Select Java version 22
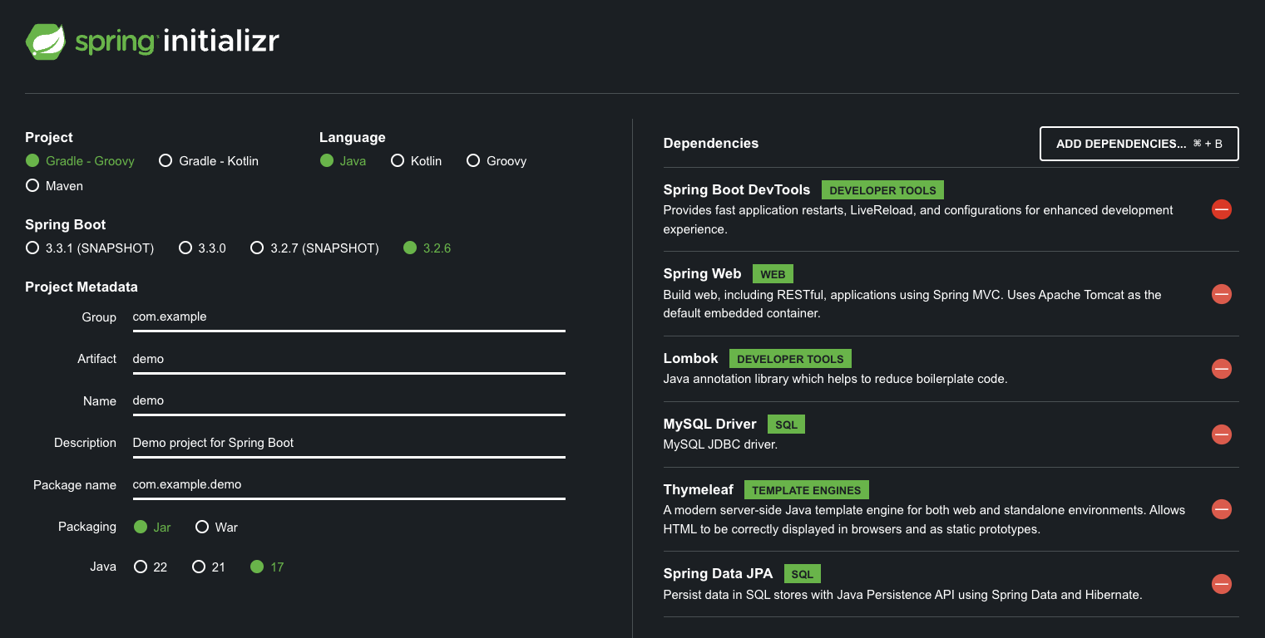Screen dimensions: 1265x638 (150, 567)
